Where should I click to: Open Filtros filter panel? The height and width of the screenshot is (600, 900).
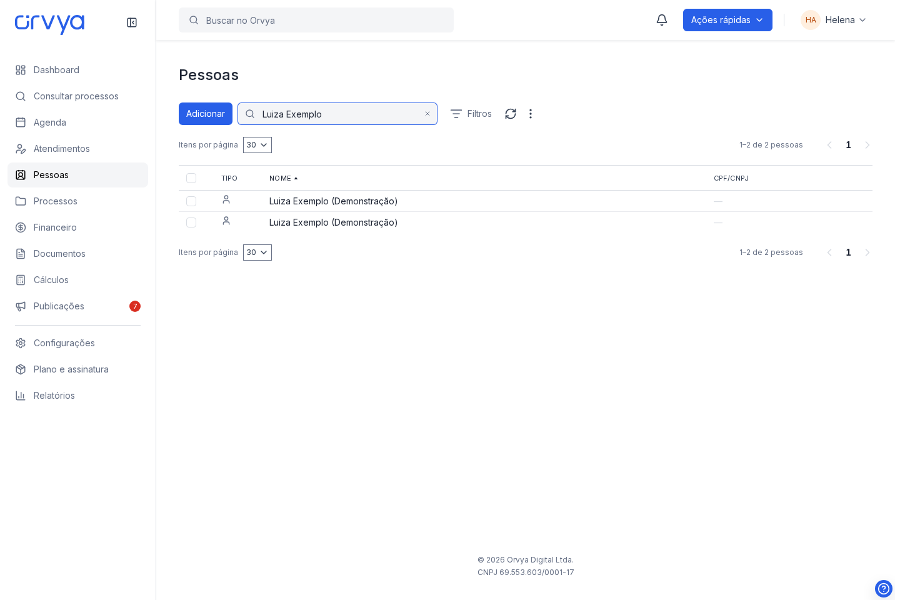pyautogui.click(x=471, y=114)
